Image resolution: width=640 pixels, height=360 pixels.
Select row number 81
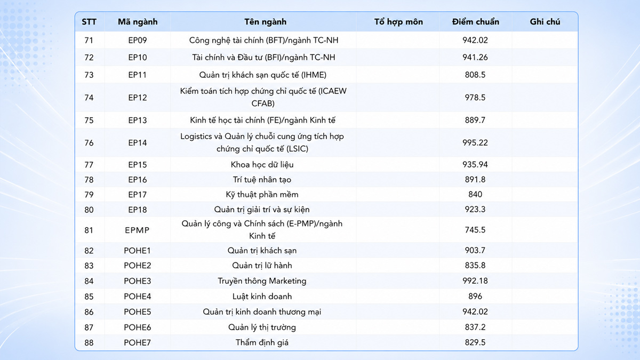[89, 230]
